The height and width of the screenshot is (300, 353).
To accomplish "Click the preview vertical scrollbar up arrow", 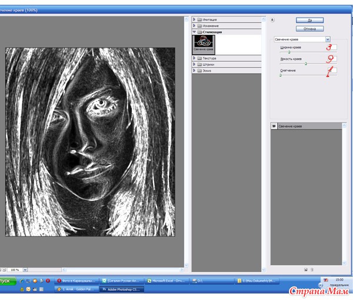I will coord(187,19).
